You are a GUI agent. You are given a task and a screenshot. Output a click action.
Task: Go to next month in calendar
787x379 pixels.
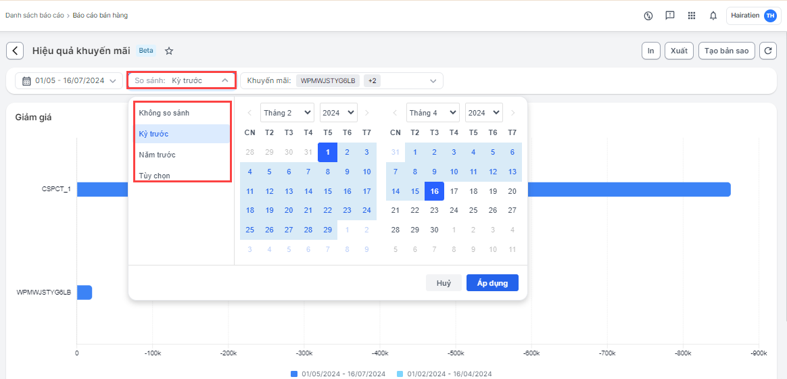point(512,113)
